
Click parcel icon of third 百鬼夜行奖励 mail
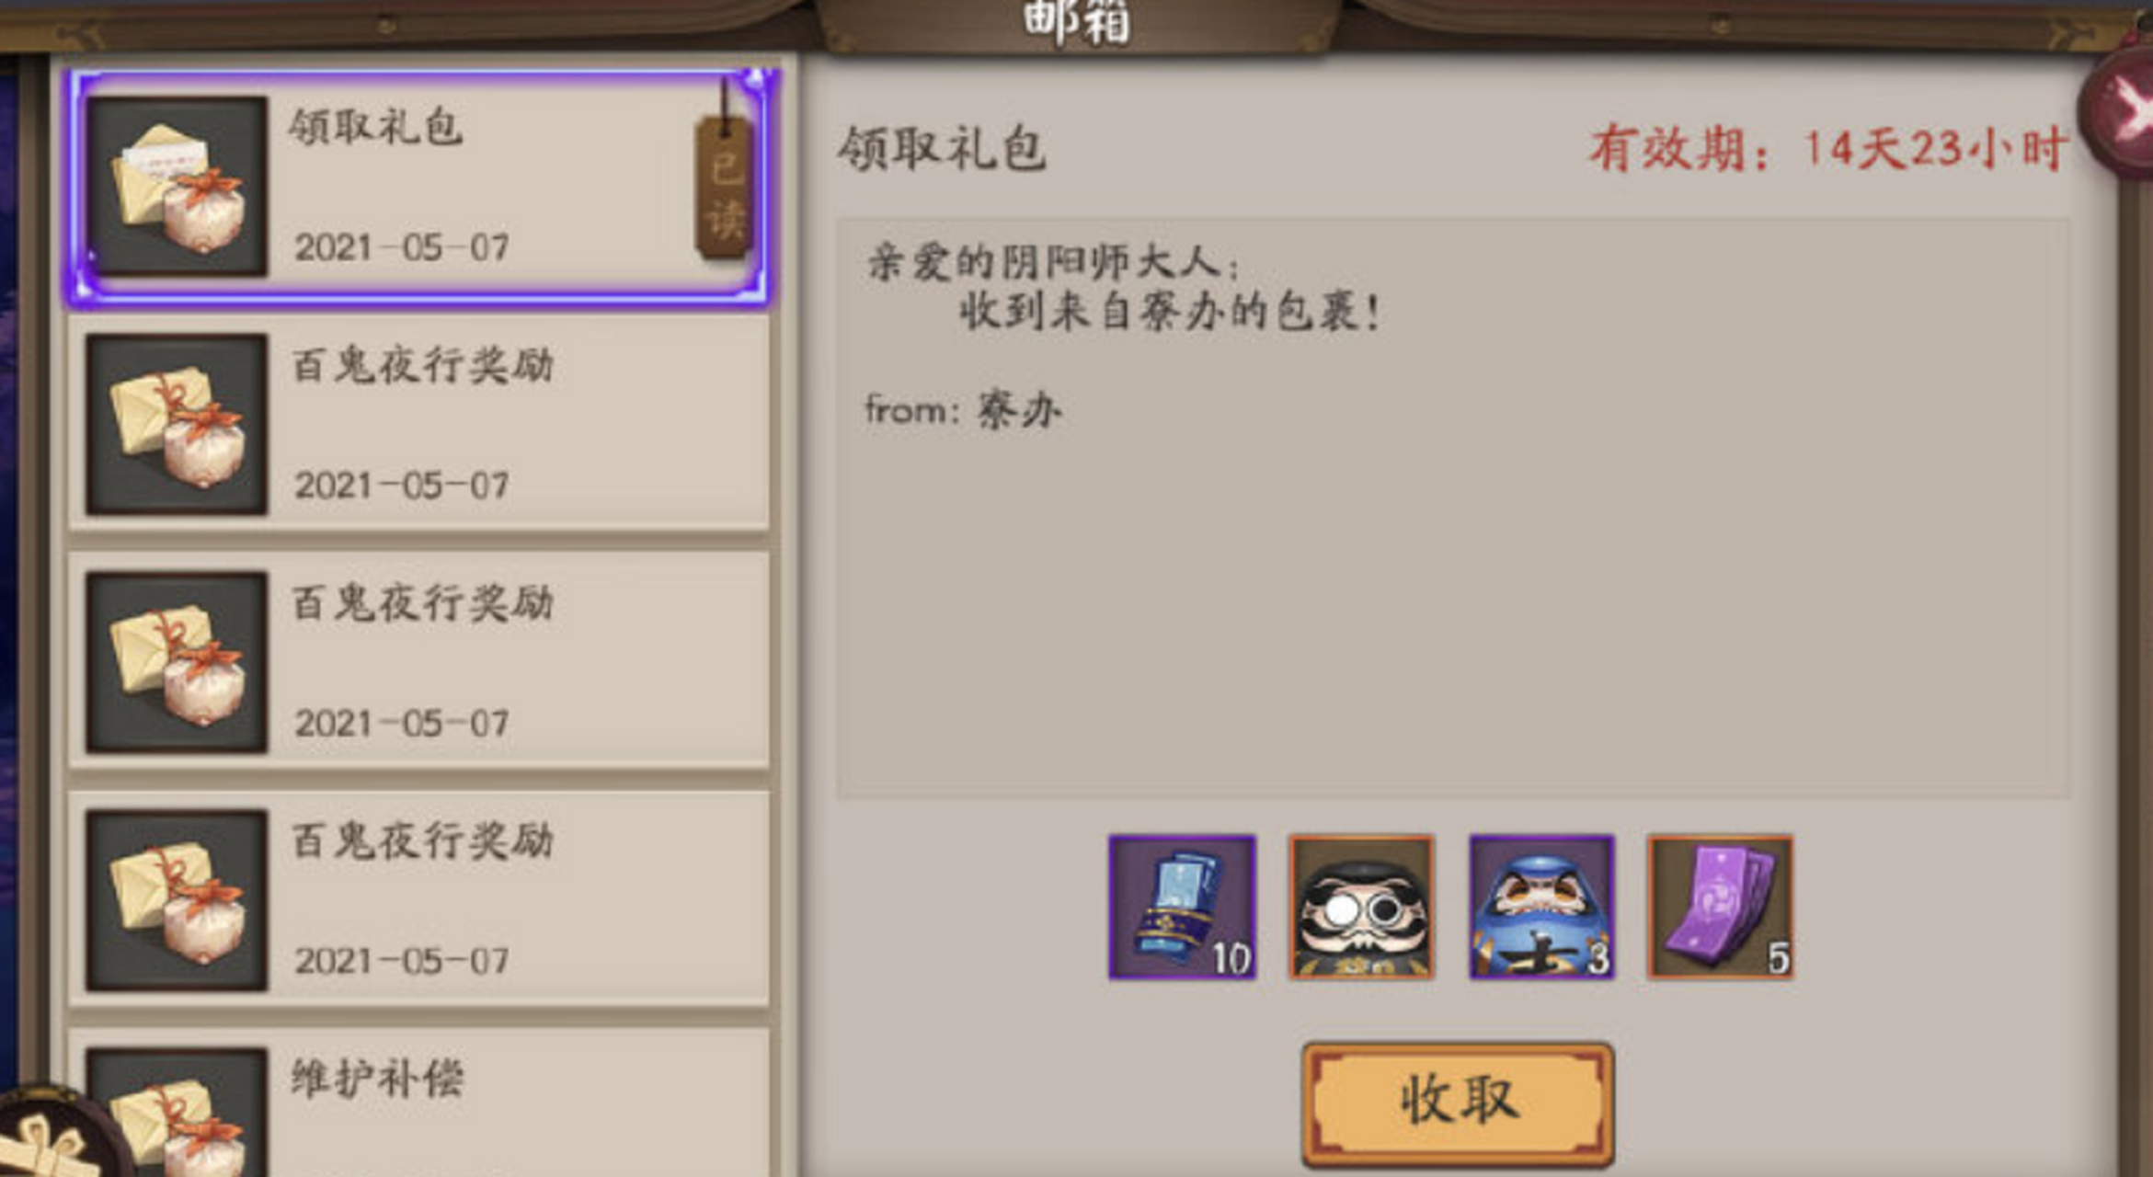point(177,900)
